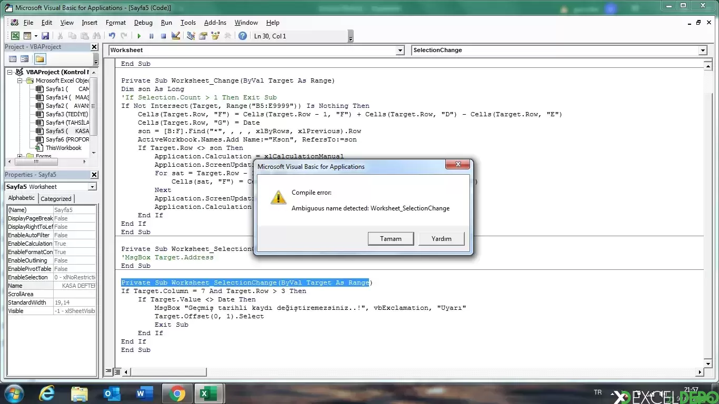
Task: Close the Project - VBAProject panel
Action: coord(94,47)
